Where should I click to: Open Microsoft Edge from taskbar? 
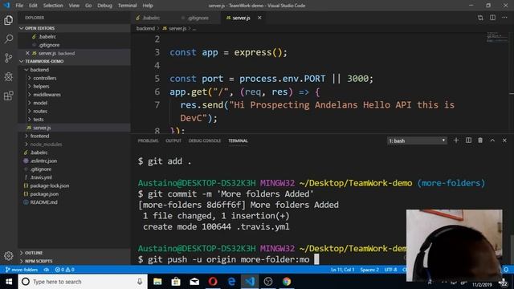(x=231, y=282)
